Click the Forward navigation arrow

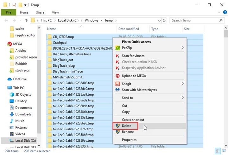click(14, 21)
